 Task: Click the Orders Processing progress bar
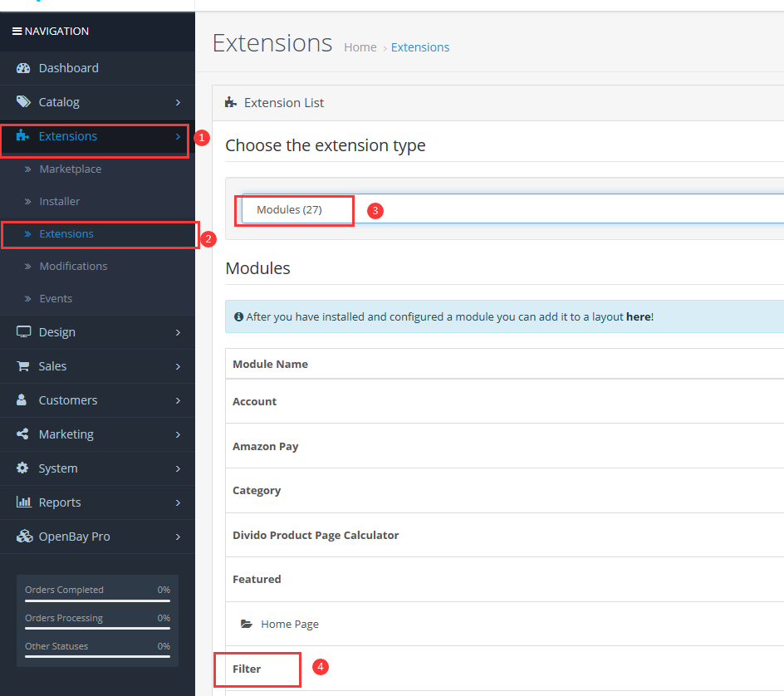click(97, 628)
